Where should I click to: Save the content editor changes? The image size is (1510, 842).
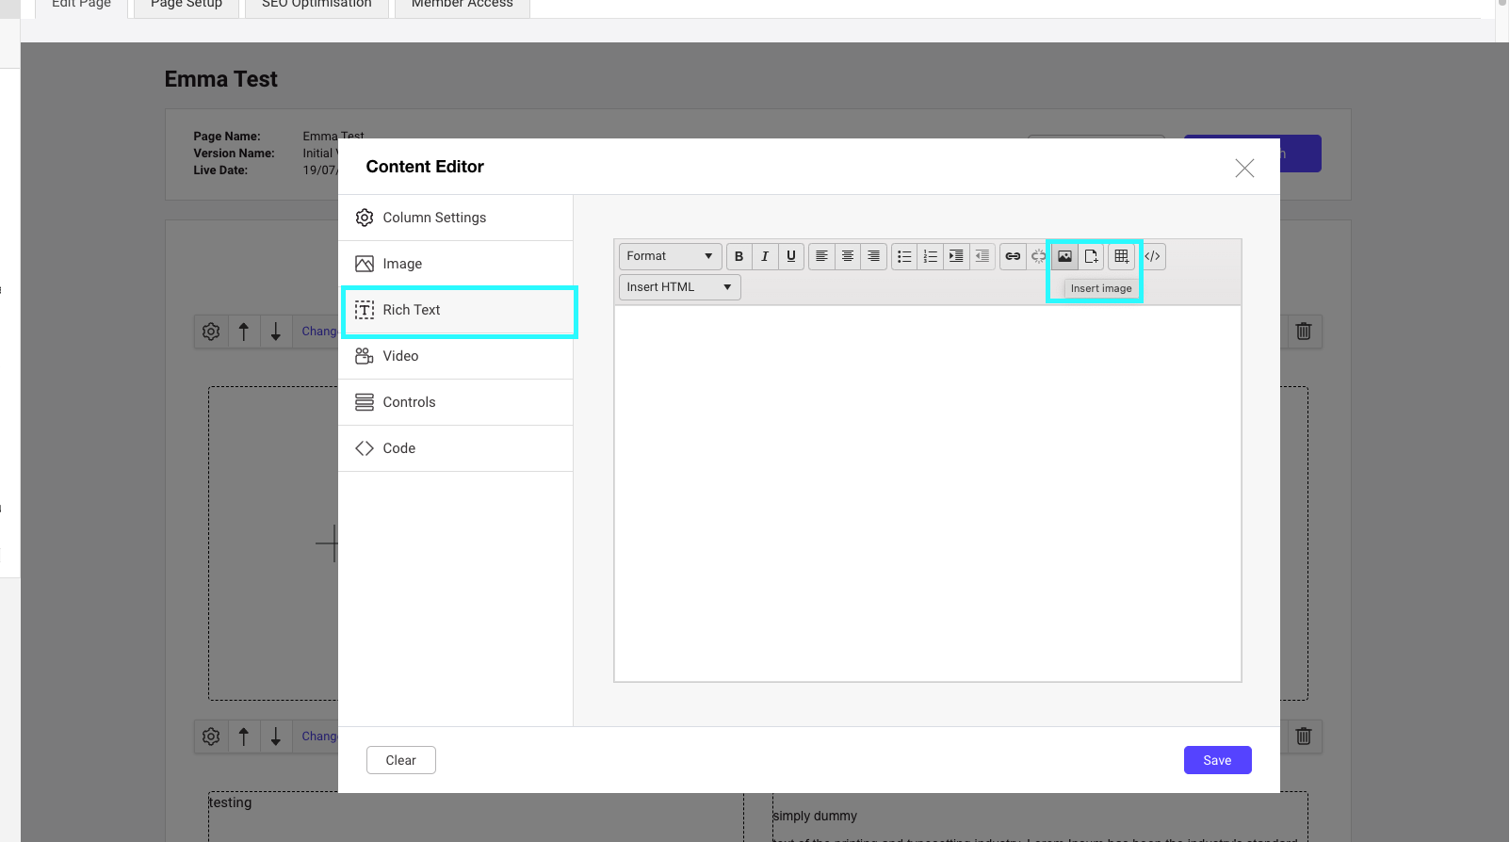tap(1217, 760)
